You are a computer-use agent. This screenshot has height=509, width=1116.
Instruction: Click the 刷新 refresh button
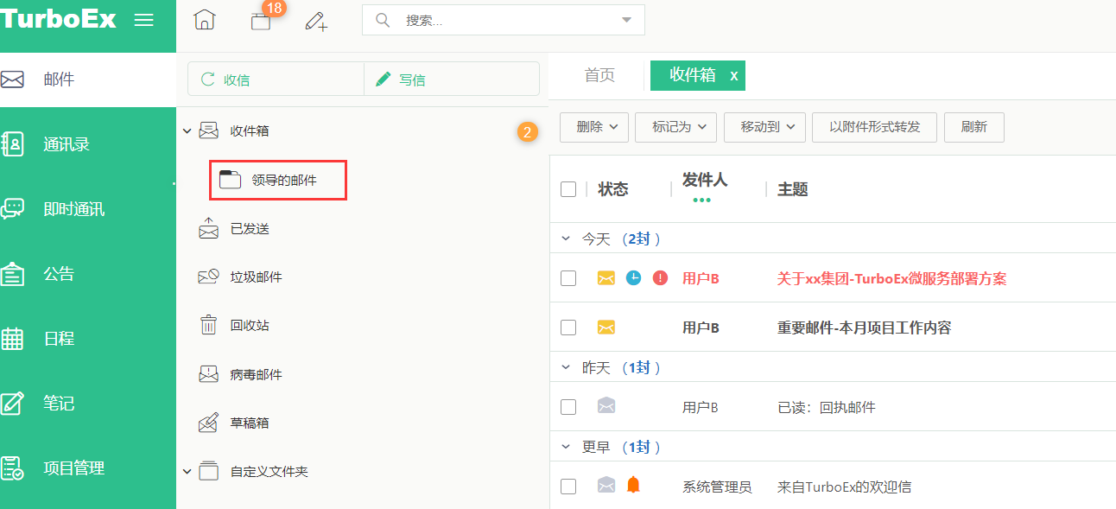[x=974, y=127]
